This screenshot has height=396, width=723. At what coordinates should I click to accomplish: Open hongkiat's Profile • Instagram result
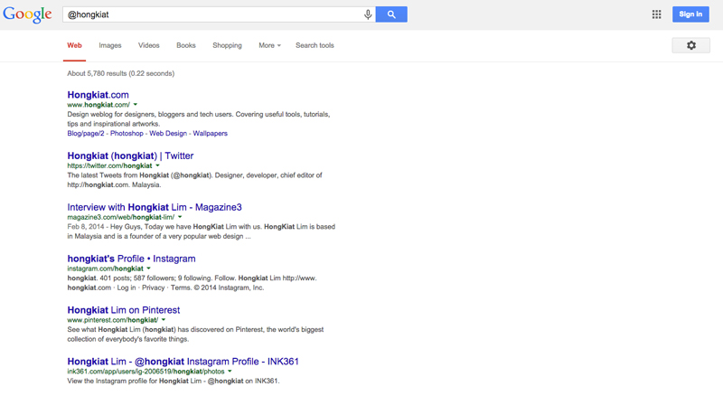(131, 259)
